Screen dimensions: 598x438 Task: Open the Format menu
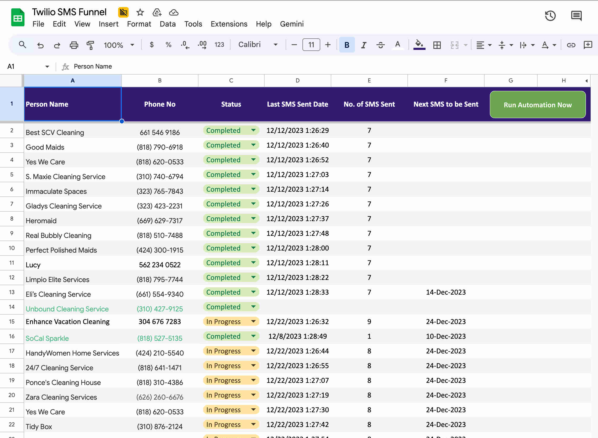click(139, 24)
